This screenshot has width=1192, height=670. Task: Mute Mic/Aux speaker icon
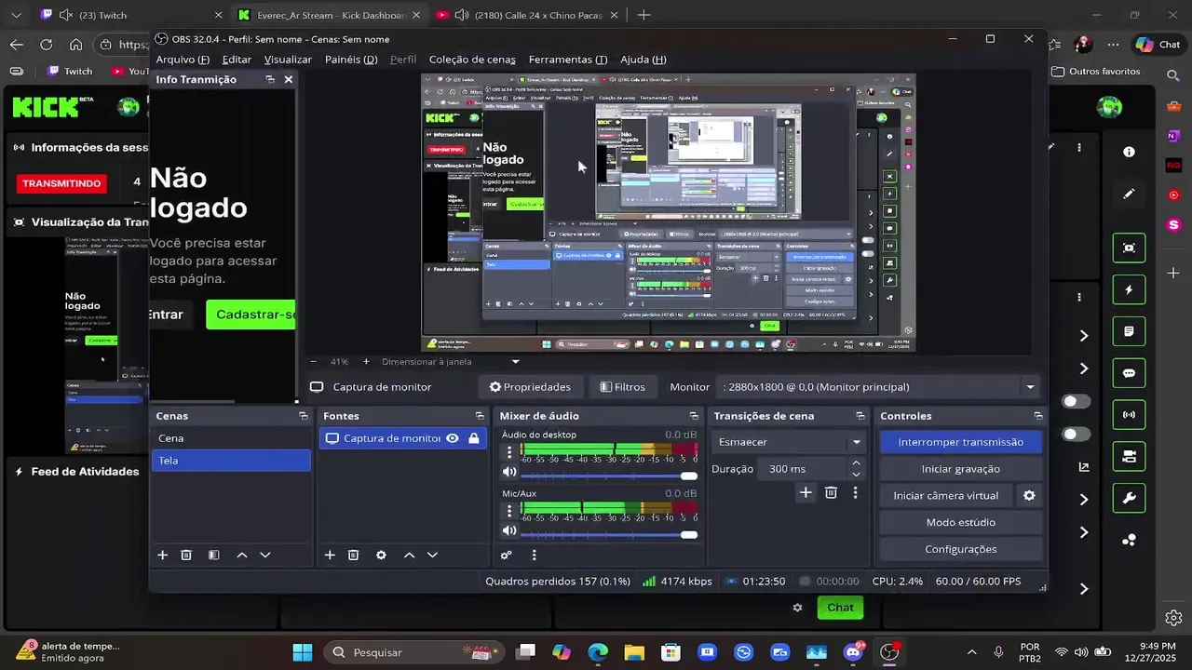tap(509, 530)
